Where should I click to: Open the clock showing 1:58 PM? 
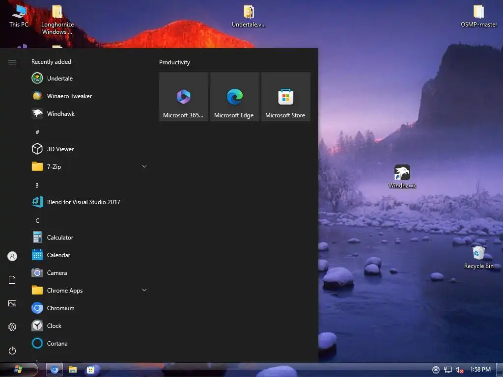click(x=480, y=369)
